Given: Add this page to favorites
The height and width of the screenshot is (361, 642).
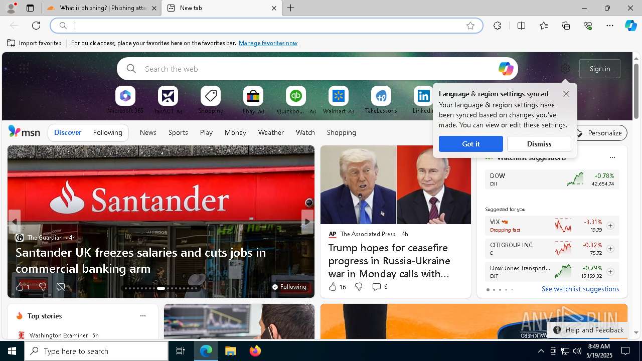Looking at the screenshot, I should click(470, 26).
